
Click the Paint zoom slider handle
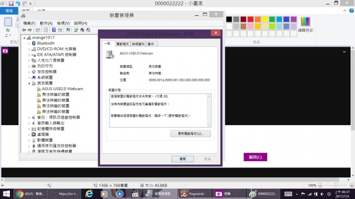tap(336, 185)
